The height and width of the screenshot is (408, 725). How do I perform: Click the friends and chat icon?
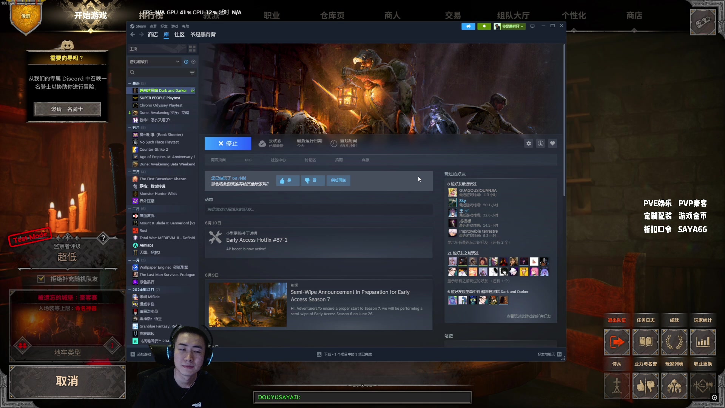click(x=559, y=354)
